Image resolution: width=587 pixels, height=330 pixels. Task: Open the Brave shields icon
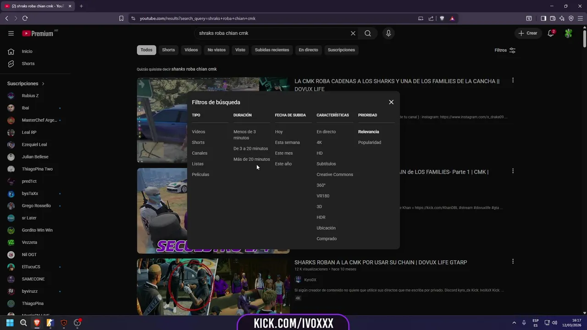tap(442, 18)
